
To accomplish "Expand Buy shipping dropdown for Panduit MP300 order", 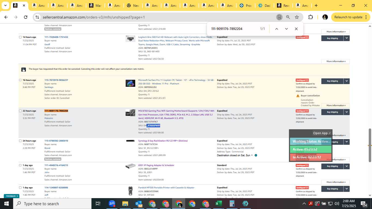I will point(346,189).
